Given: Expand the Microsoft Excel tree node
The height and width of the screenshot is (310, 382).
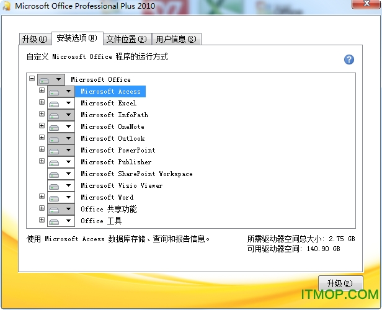Looking at the screenshot, I should pos(42,102).
